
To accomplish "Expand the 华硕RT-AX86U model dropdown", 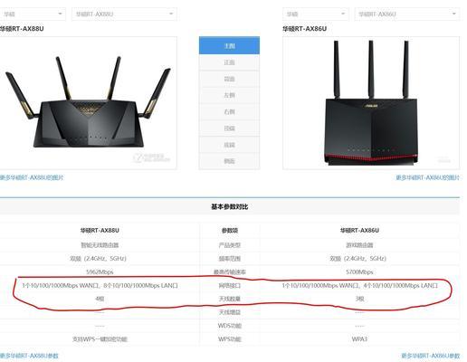I will click(x=407, y=14).
